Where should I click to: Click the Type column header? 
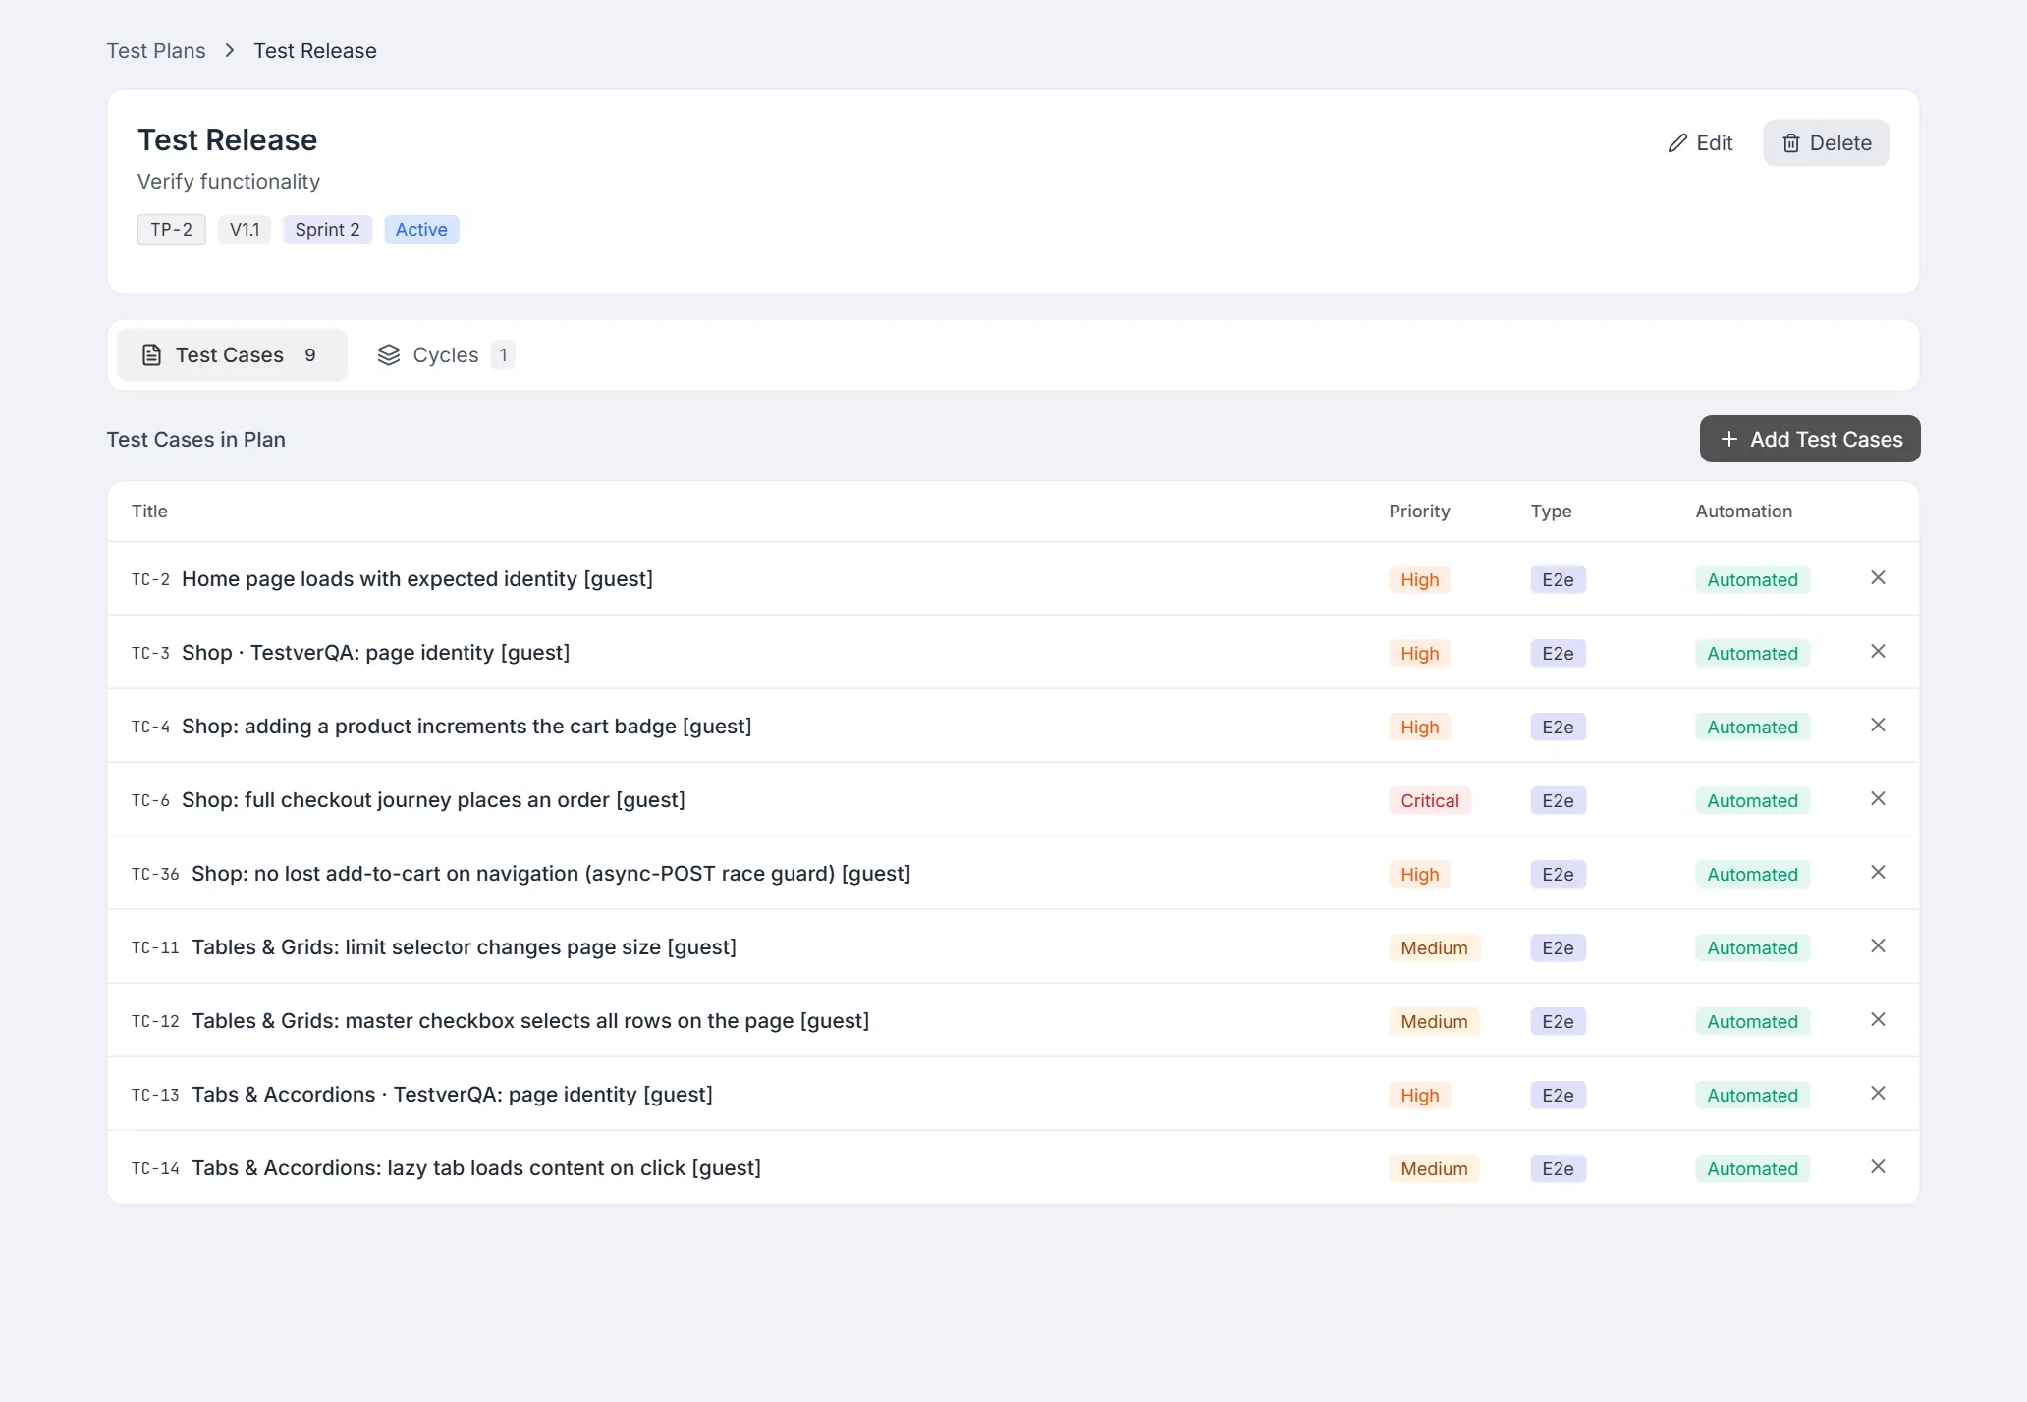click(1551, 512)
